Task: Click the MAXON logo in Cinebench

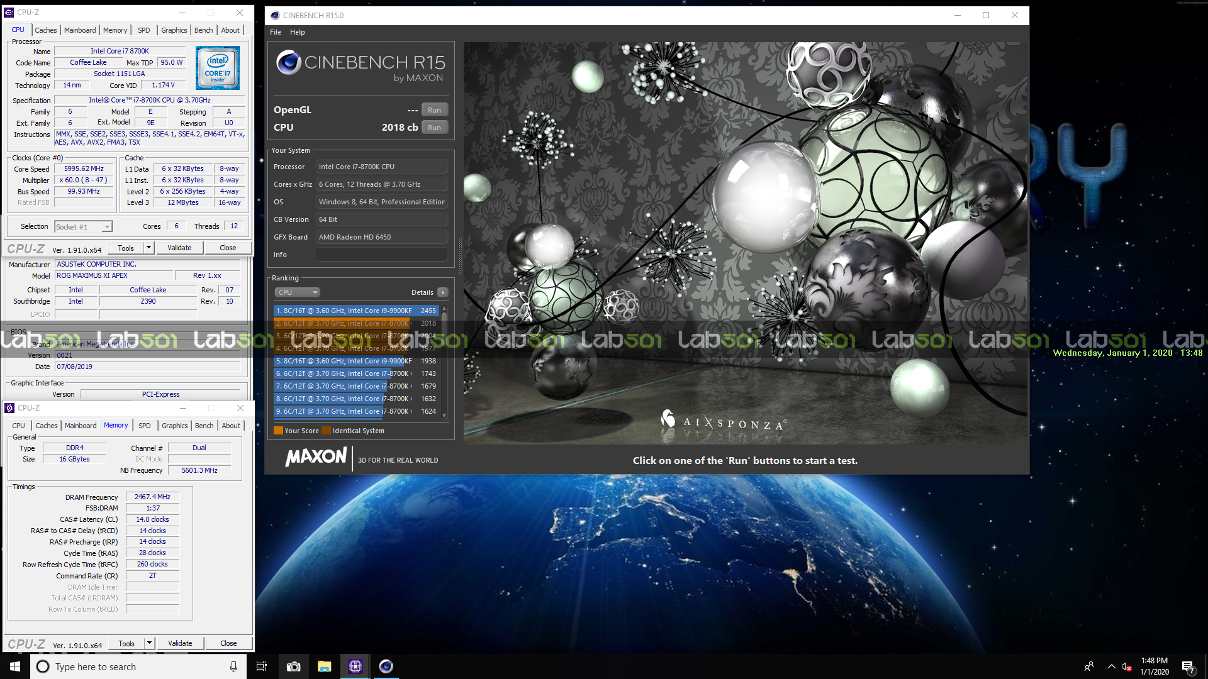Action: [316, 457]
